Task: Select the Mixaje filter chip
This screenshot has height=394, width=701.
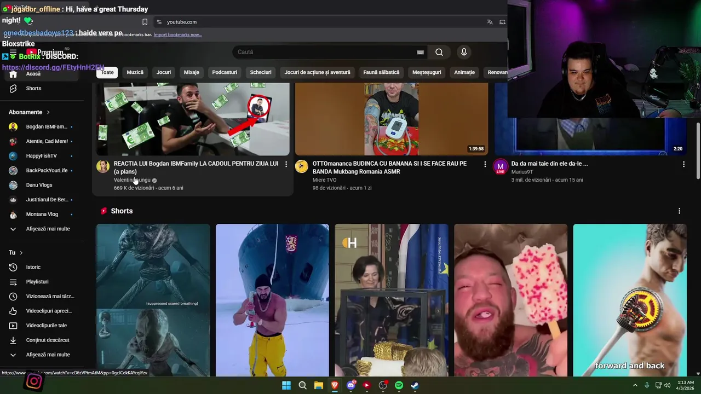Action: (192, 72)
